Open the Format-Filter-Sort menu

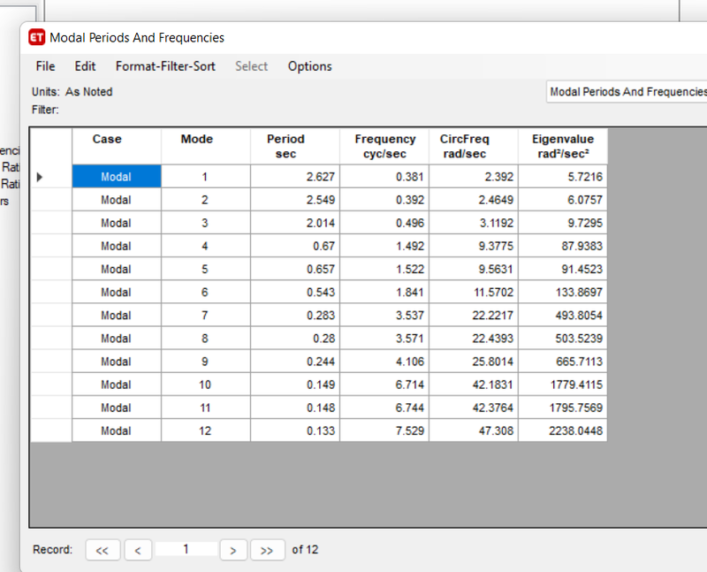pyautogui.click(x=165, y=66)
